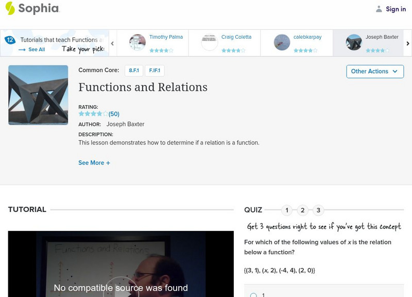Go to quiz question 3

click(x=319, y=210)
